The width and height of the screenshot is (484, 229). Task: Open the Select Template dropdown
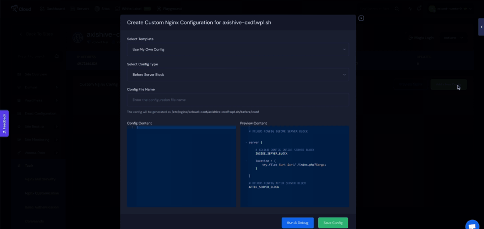(238, 50)
